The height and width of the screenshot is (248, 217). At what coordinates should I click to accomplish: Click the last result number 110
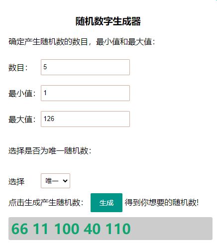click(x=118, y=229)
